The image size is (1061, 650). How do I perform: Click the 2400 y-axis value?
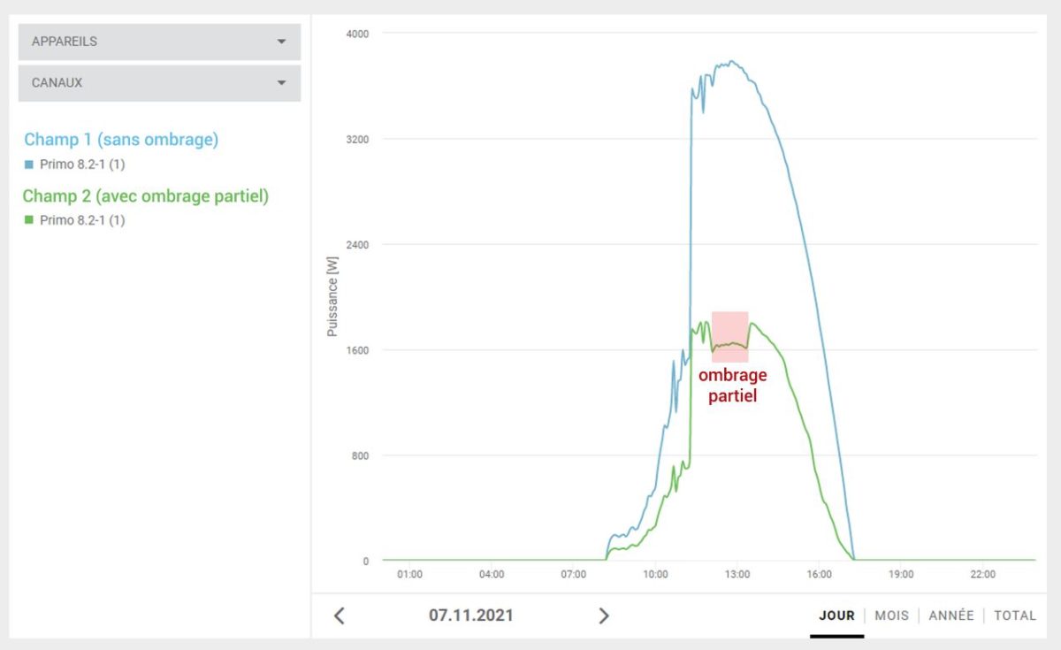coord(356,244)
